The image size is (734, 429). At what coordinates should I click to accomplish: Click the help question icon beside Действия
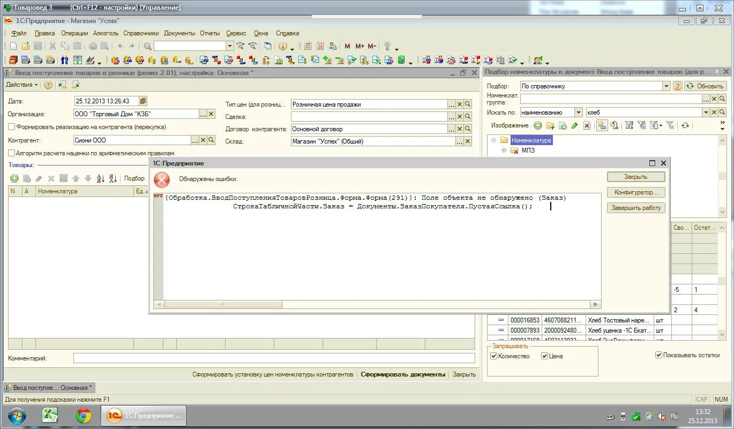[48, 85]
